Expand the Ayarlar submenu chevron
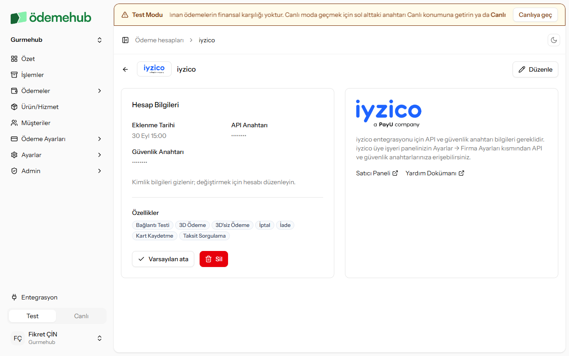This screenshot has width=569, height=356. [x=100, y=155]
